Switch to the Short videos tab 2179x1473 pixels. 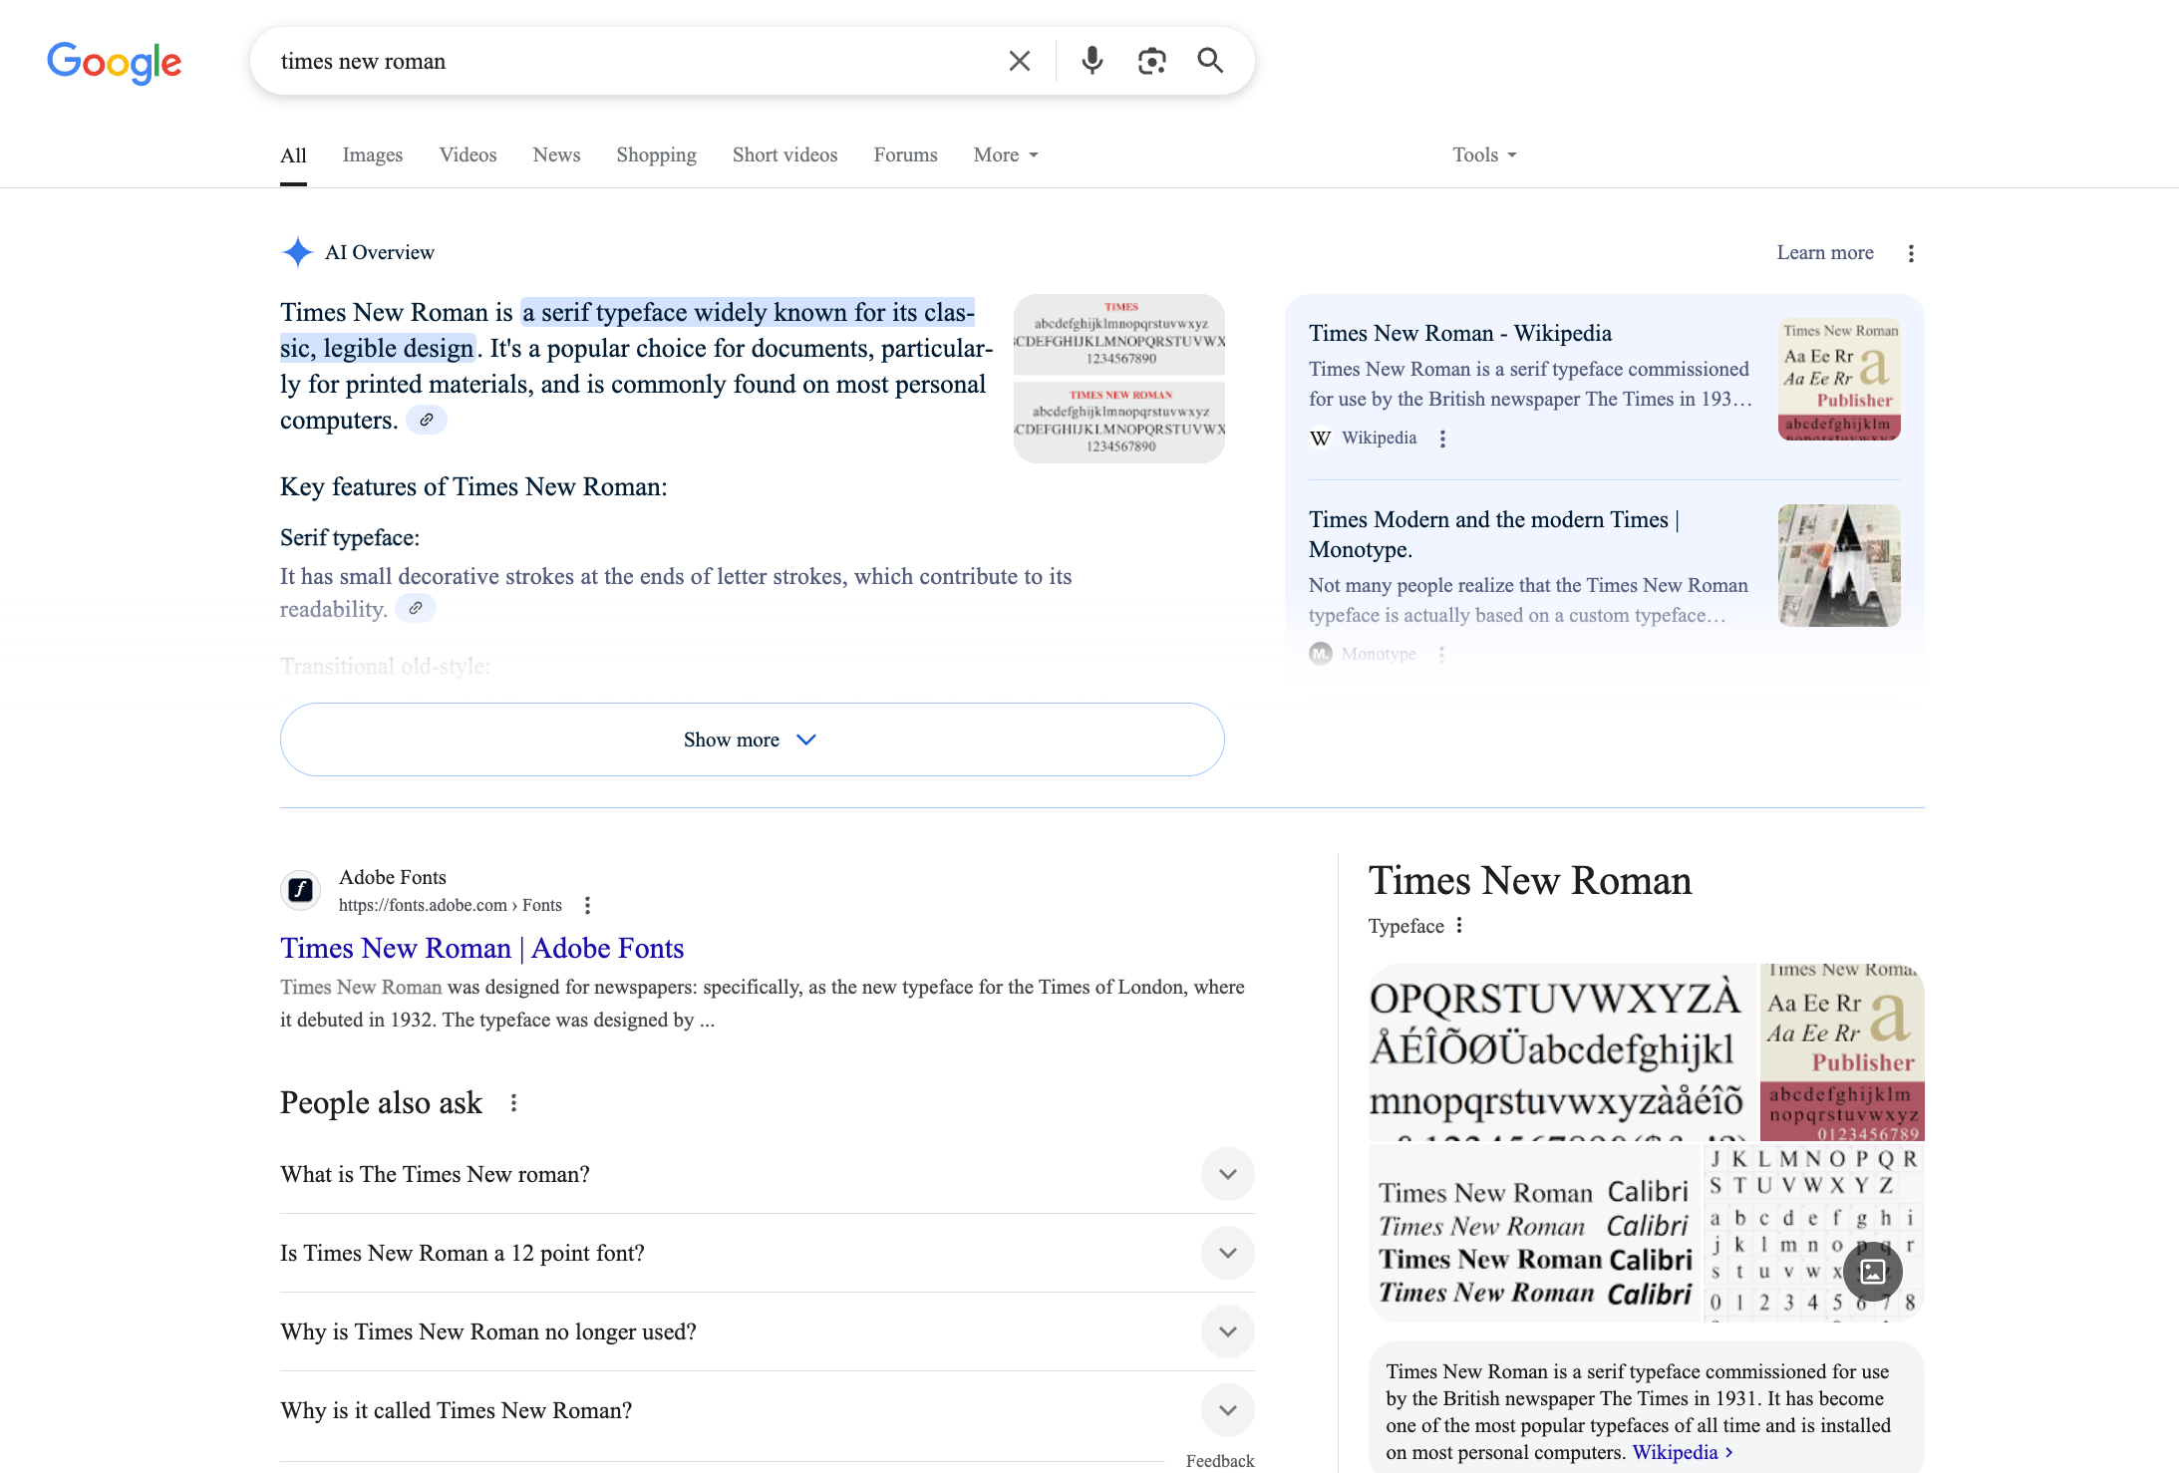[x=785, y=154]
